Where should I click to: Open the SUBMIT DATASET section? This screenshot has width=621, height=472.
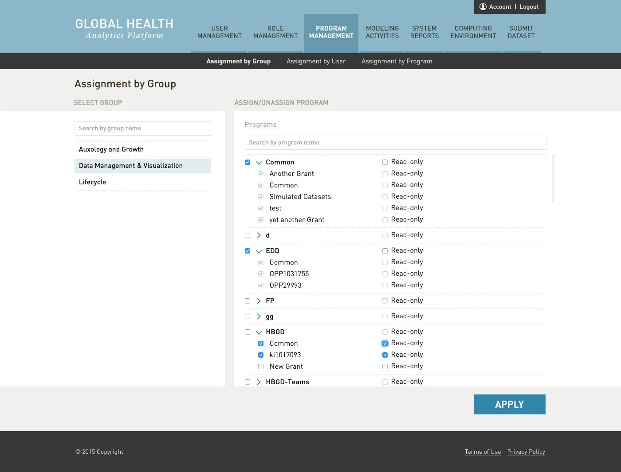pos(521,32)
